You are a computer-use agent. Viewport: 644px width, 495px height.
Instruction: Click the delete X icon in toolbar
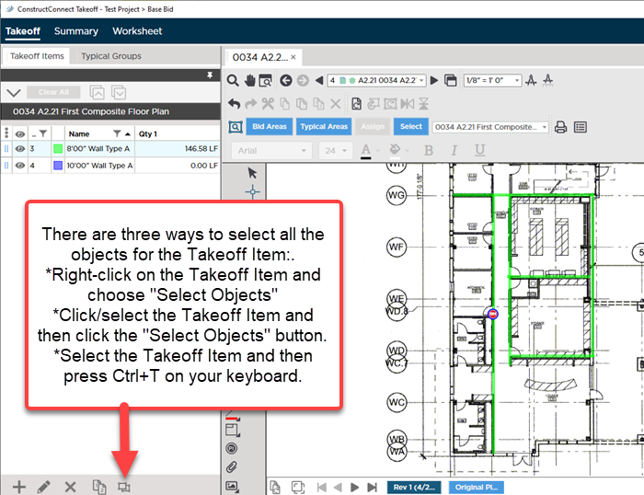(336, 104)
